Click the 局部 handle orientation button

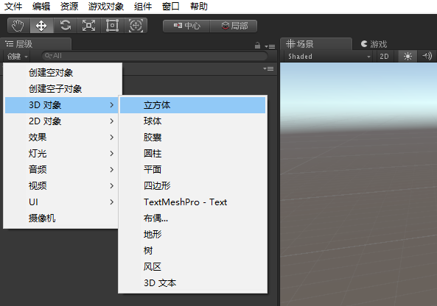tap(234, 26)
